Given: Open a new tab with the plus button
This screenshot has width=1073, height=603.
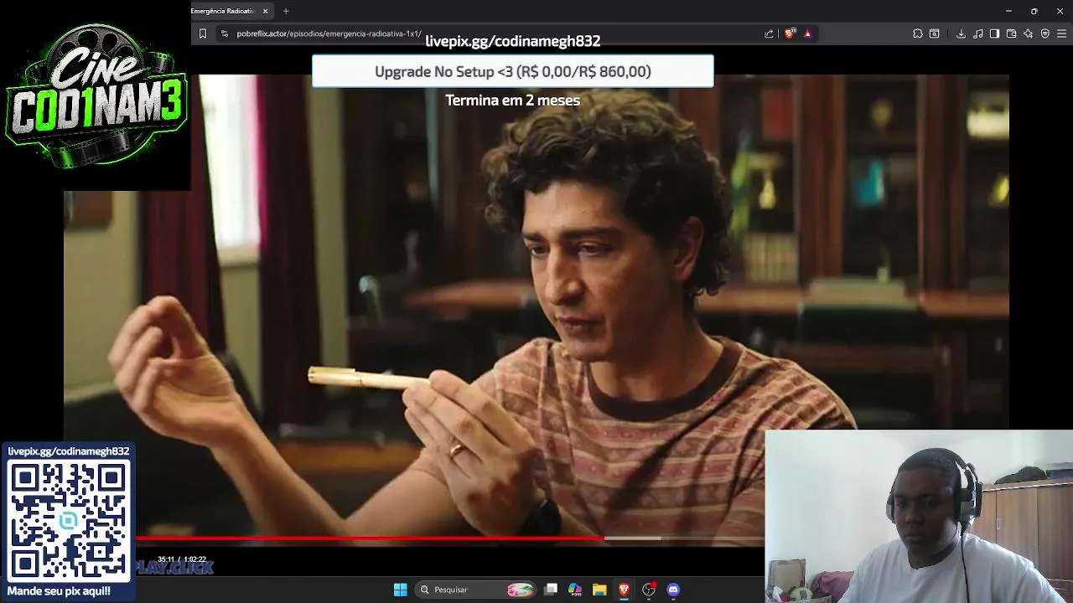Looking at the screenshot, I should point(286,11).
